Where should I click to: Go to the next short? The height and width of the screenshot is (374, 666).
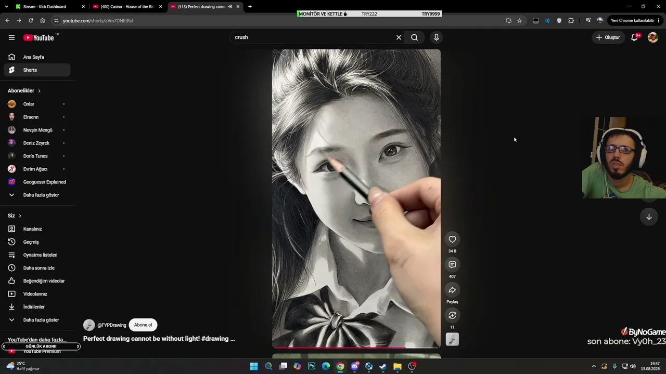pos(649,217)
